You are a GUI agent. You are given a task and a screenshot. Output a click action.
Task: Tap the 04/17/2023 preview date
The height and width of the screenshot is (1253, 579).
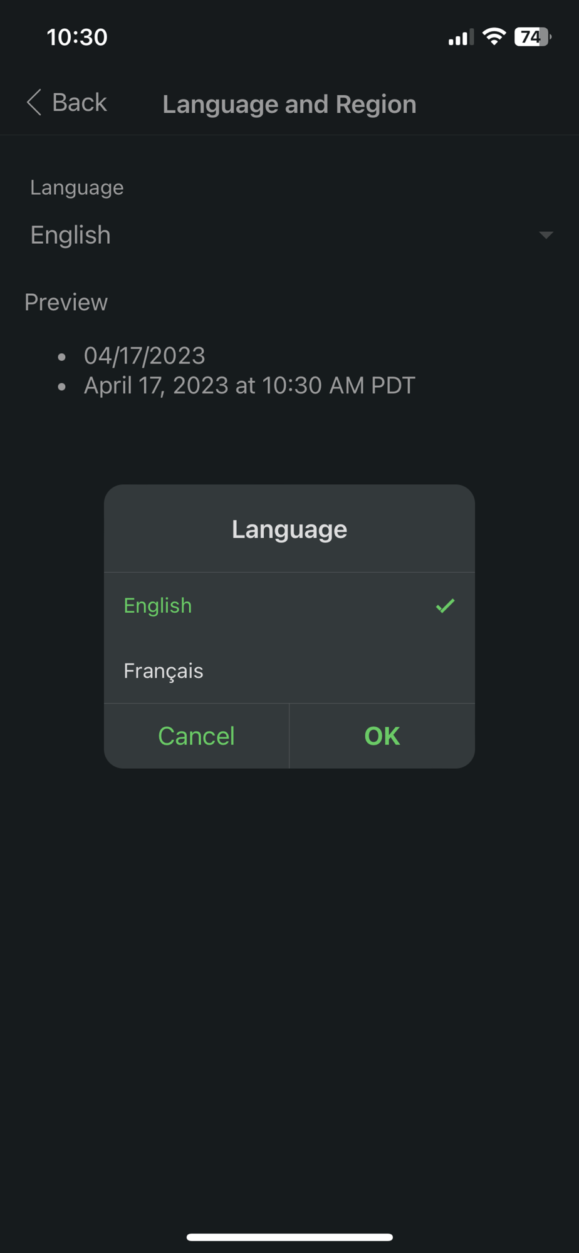click(145, 356)
